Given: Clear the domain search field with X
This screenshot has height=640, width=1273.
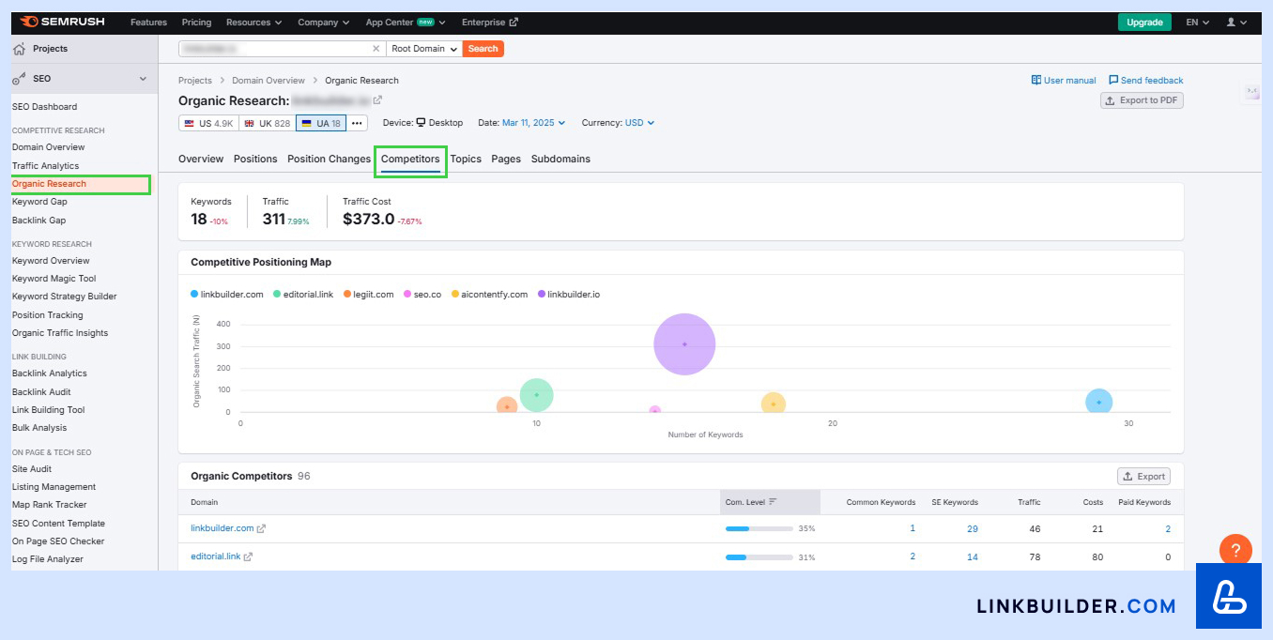Looking at the screenshot, I should tap(376, 49).
